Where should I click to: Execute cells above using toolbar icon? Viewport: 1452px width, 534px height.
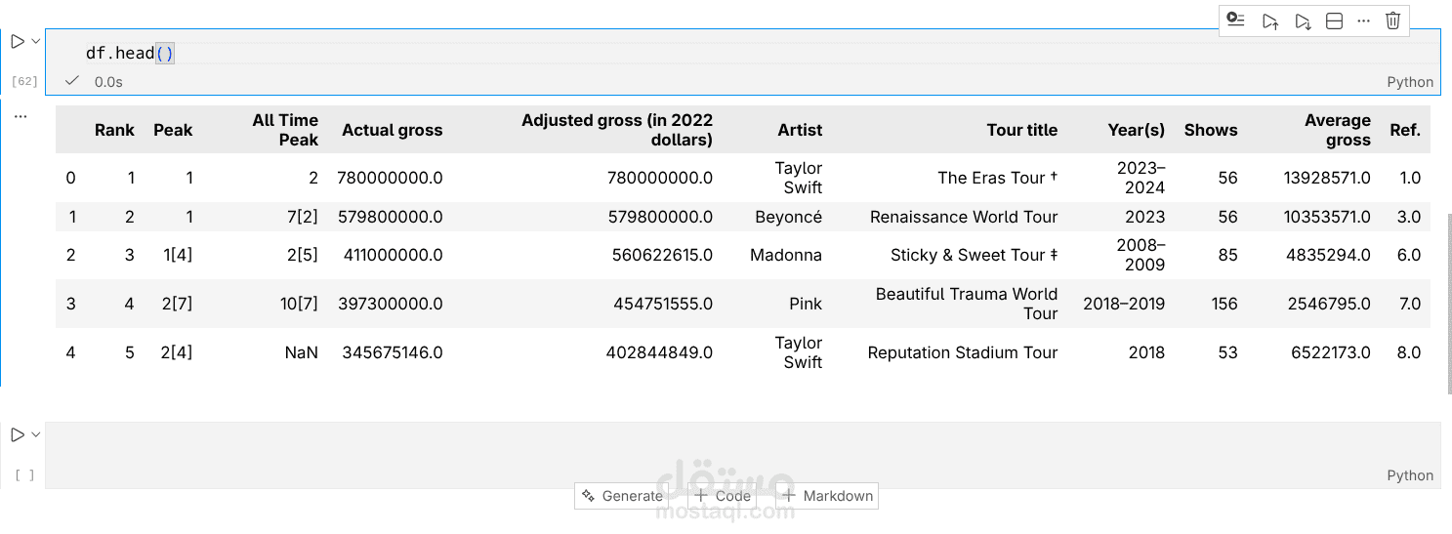[x=1269, y=21]
